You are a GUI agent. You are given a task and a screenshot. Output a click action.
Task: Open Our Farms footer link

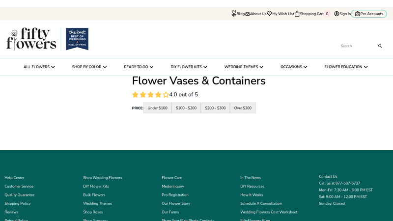[x=170, y=212]
